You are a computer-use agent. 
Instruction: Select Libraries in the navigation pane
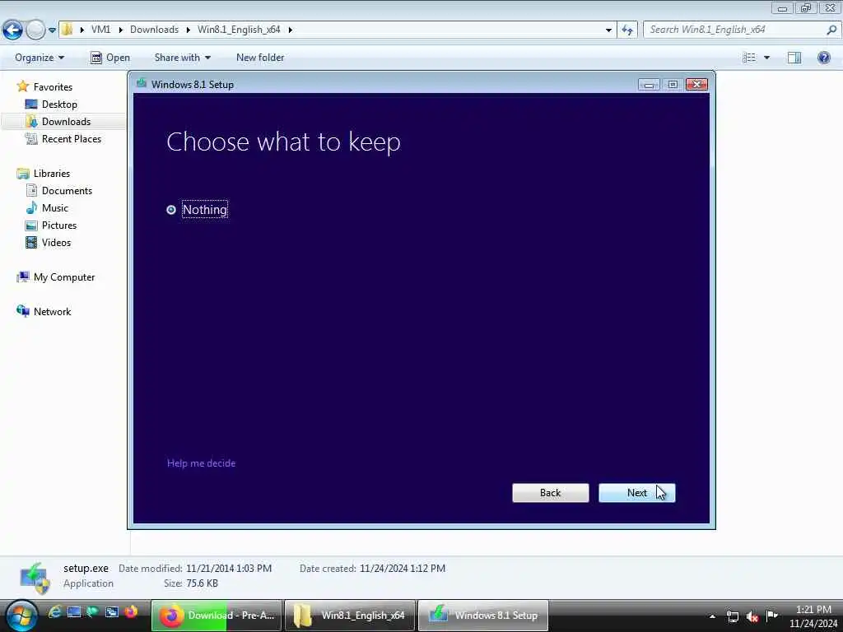tap(44, 173)
